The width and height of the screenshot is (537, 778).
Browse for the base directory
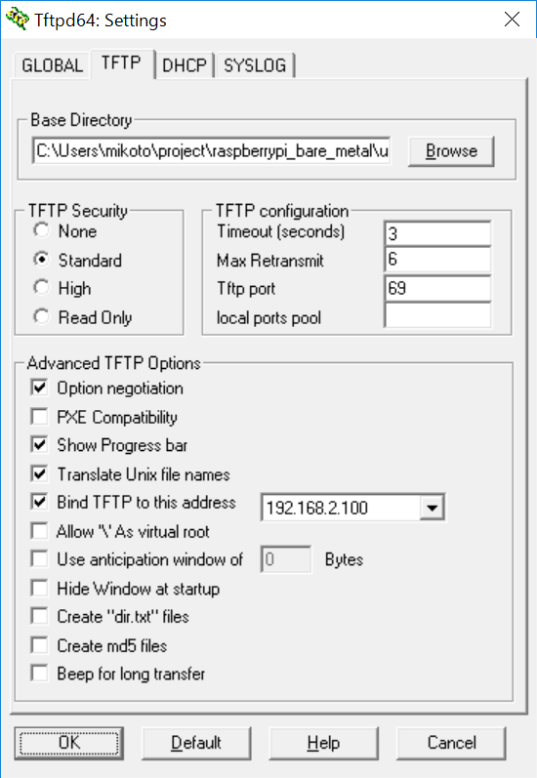(451, 151)
